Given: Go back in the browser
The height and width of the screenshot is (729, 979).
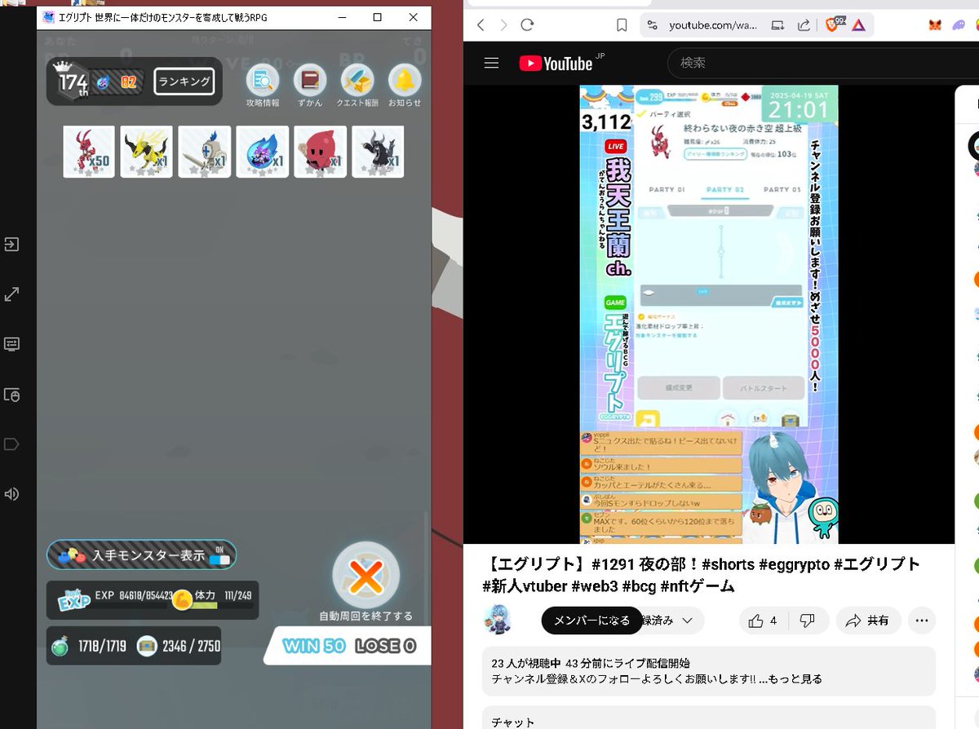Looking at the screenshot, I should point(480,25).
